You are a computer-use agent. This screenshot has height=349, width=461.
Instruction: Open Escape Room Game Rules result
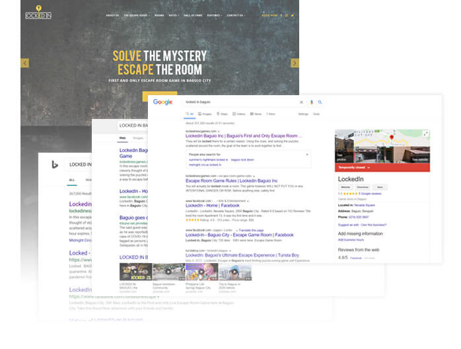coord(231,180)
